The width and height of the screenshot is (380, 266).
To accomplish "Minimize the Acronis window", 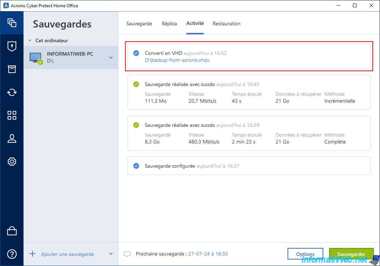I will (338, 5).
